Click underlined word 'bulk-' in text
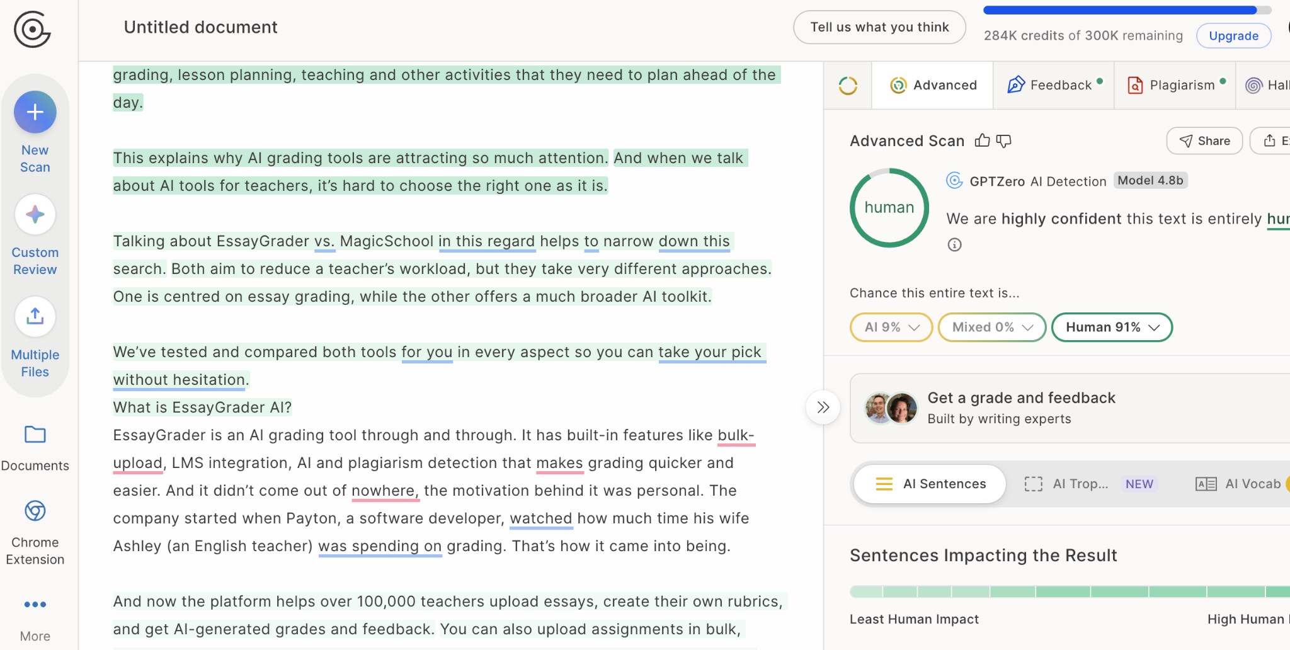 point(736,435)
